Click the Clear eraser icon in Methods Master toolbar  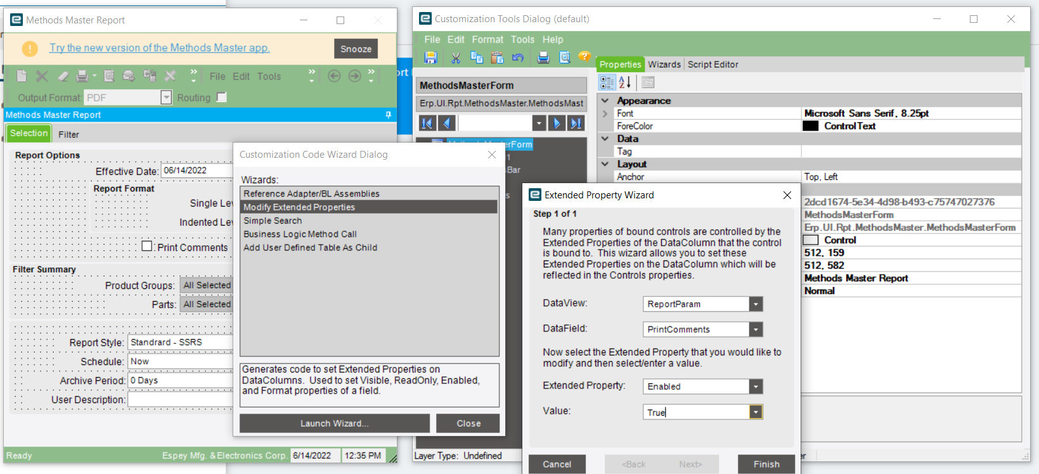point(63,76)
